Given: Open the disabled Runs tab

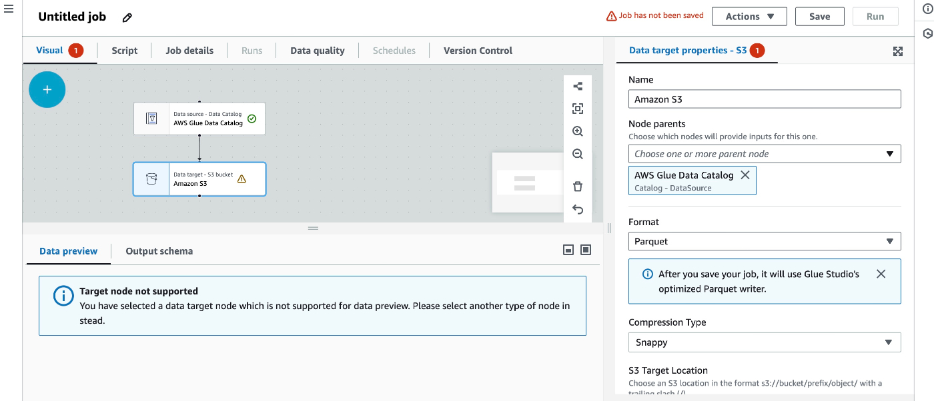Looking at the screenshot, I should coord(252,51).
